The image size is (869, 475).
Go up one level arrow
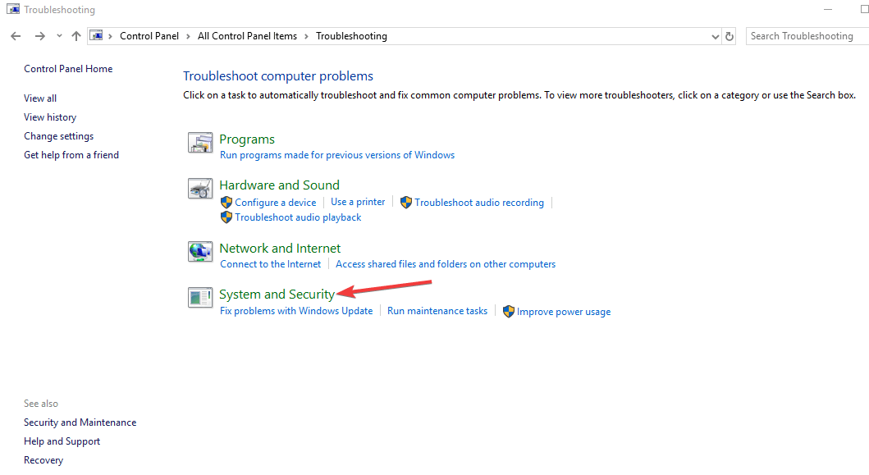pos(76,36)
